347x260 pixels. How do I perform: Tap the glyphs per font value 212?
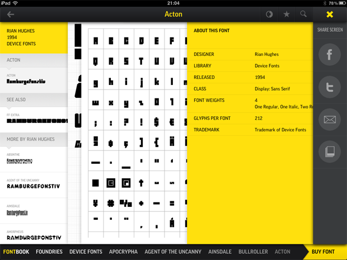[x=259, y=119]
